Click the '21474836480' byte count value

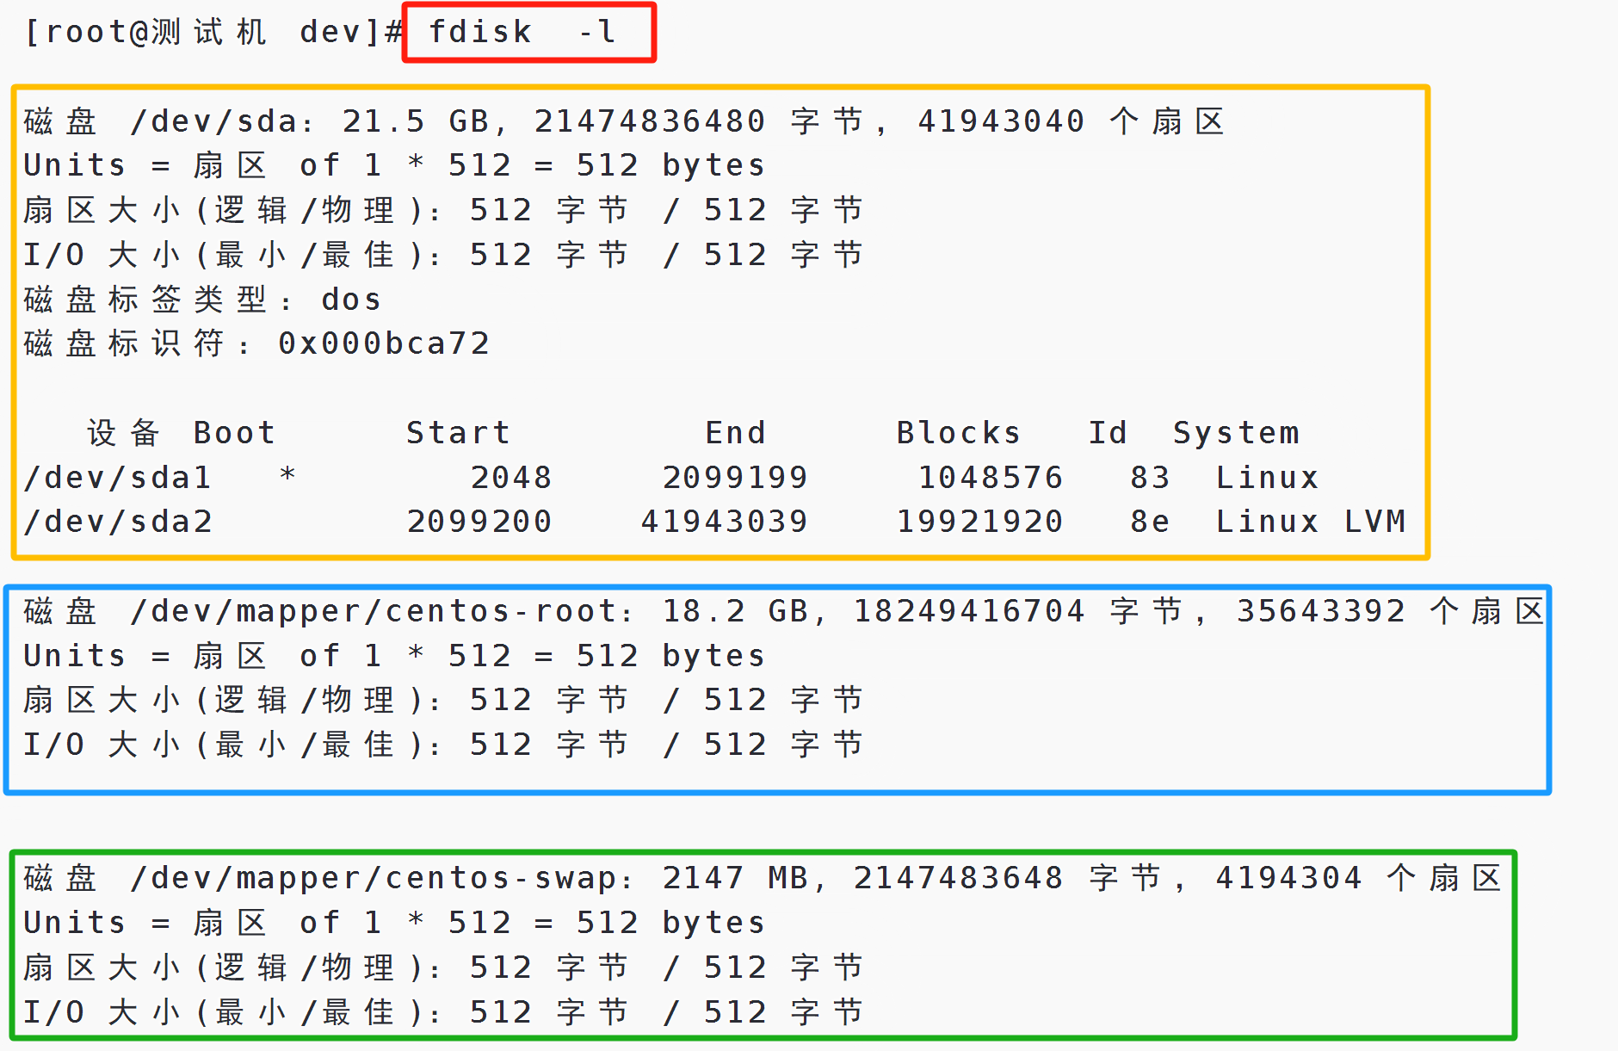tap(650, 121)
